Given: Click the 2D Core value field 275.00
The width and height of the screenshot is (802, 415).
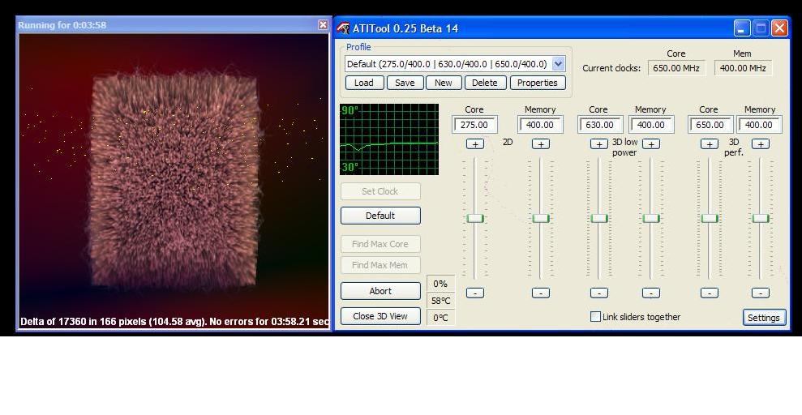Looking at the screenshot, I should [x=474, y=125].
